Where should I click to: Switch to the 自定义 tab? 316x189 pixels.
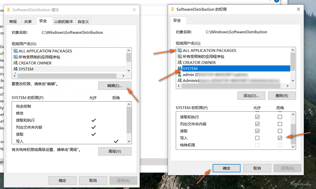click(x=83, y=22)
